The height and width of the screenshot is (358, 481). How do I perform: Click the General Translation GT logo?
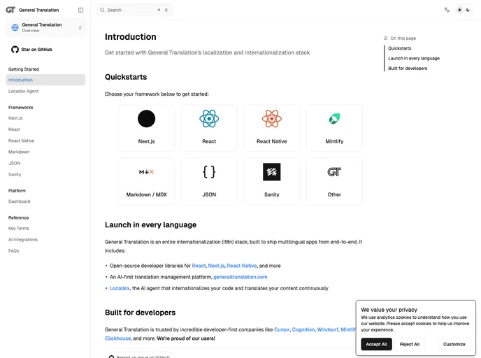pyautogui.click(x=10, y=10)
